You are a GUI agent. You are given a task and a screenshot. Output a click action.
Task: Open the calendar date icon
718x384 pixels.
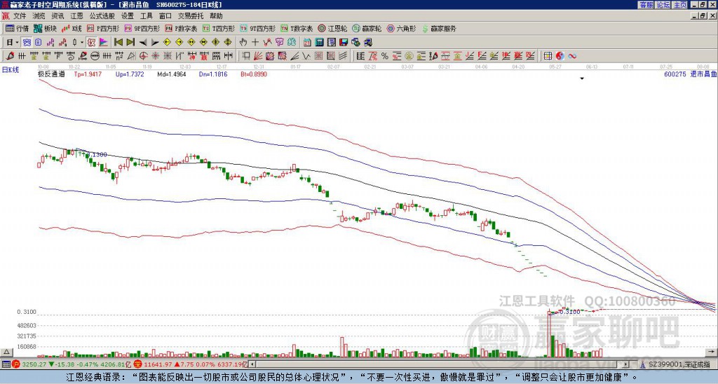(307, 43)
